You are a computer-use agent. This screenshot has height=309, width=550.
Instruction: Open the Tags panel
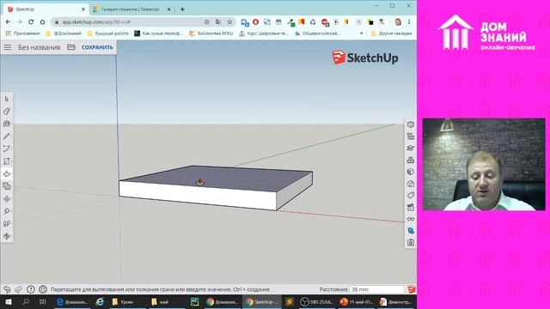click(x=411, y=196)
